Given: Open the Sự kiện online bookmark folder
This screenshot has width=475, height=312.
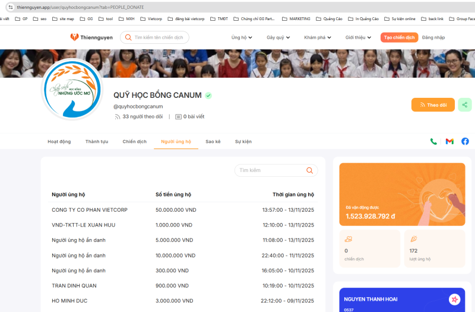Looking at the screenshot, I should pos(400,19).
